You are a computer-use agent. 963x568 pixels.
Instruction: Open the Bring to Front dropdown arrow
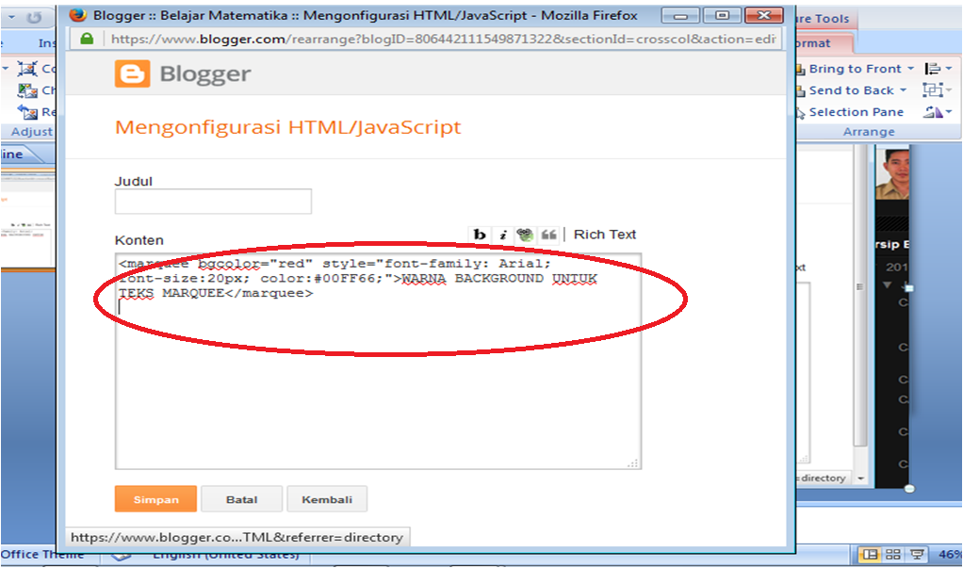click(x=911, y=69)
